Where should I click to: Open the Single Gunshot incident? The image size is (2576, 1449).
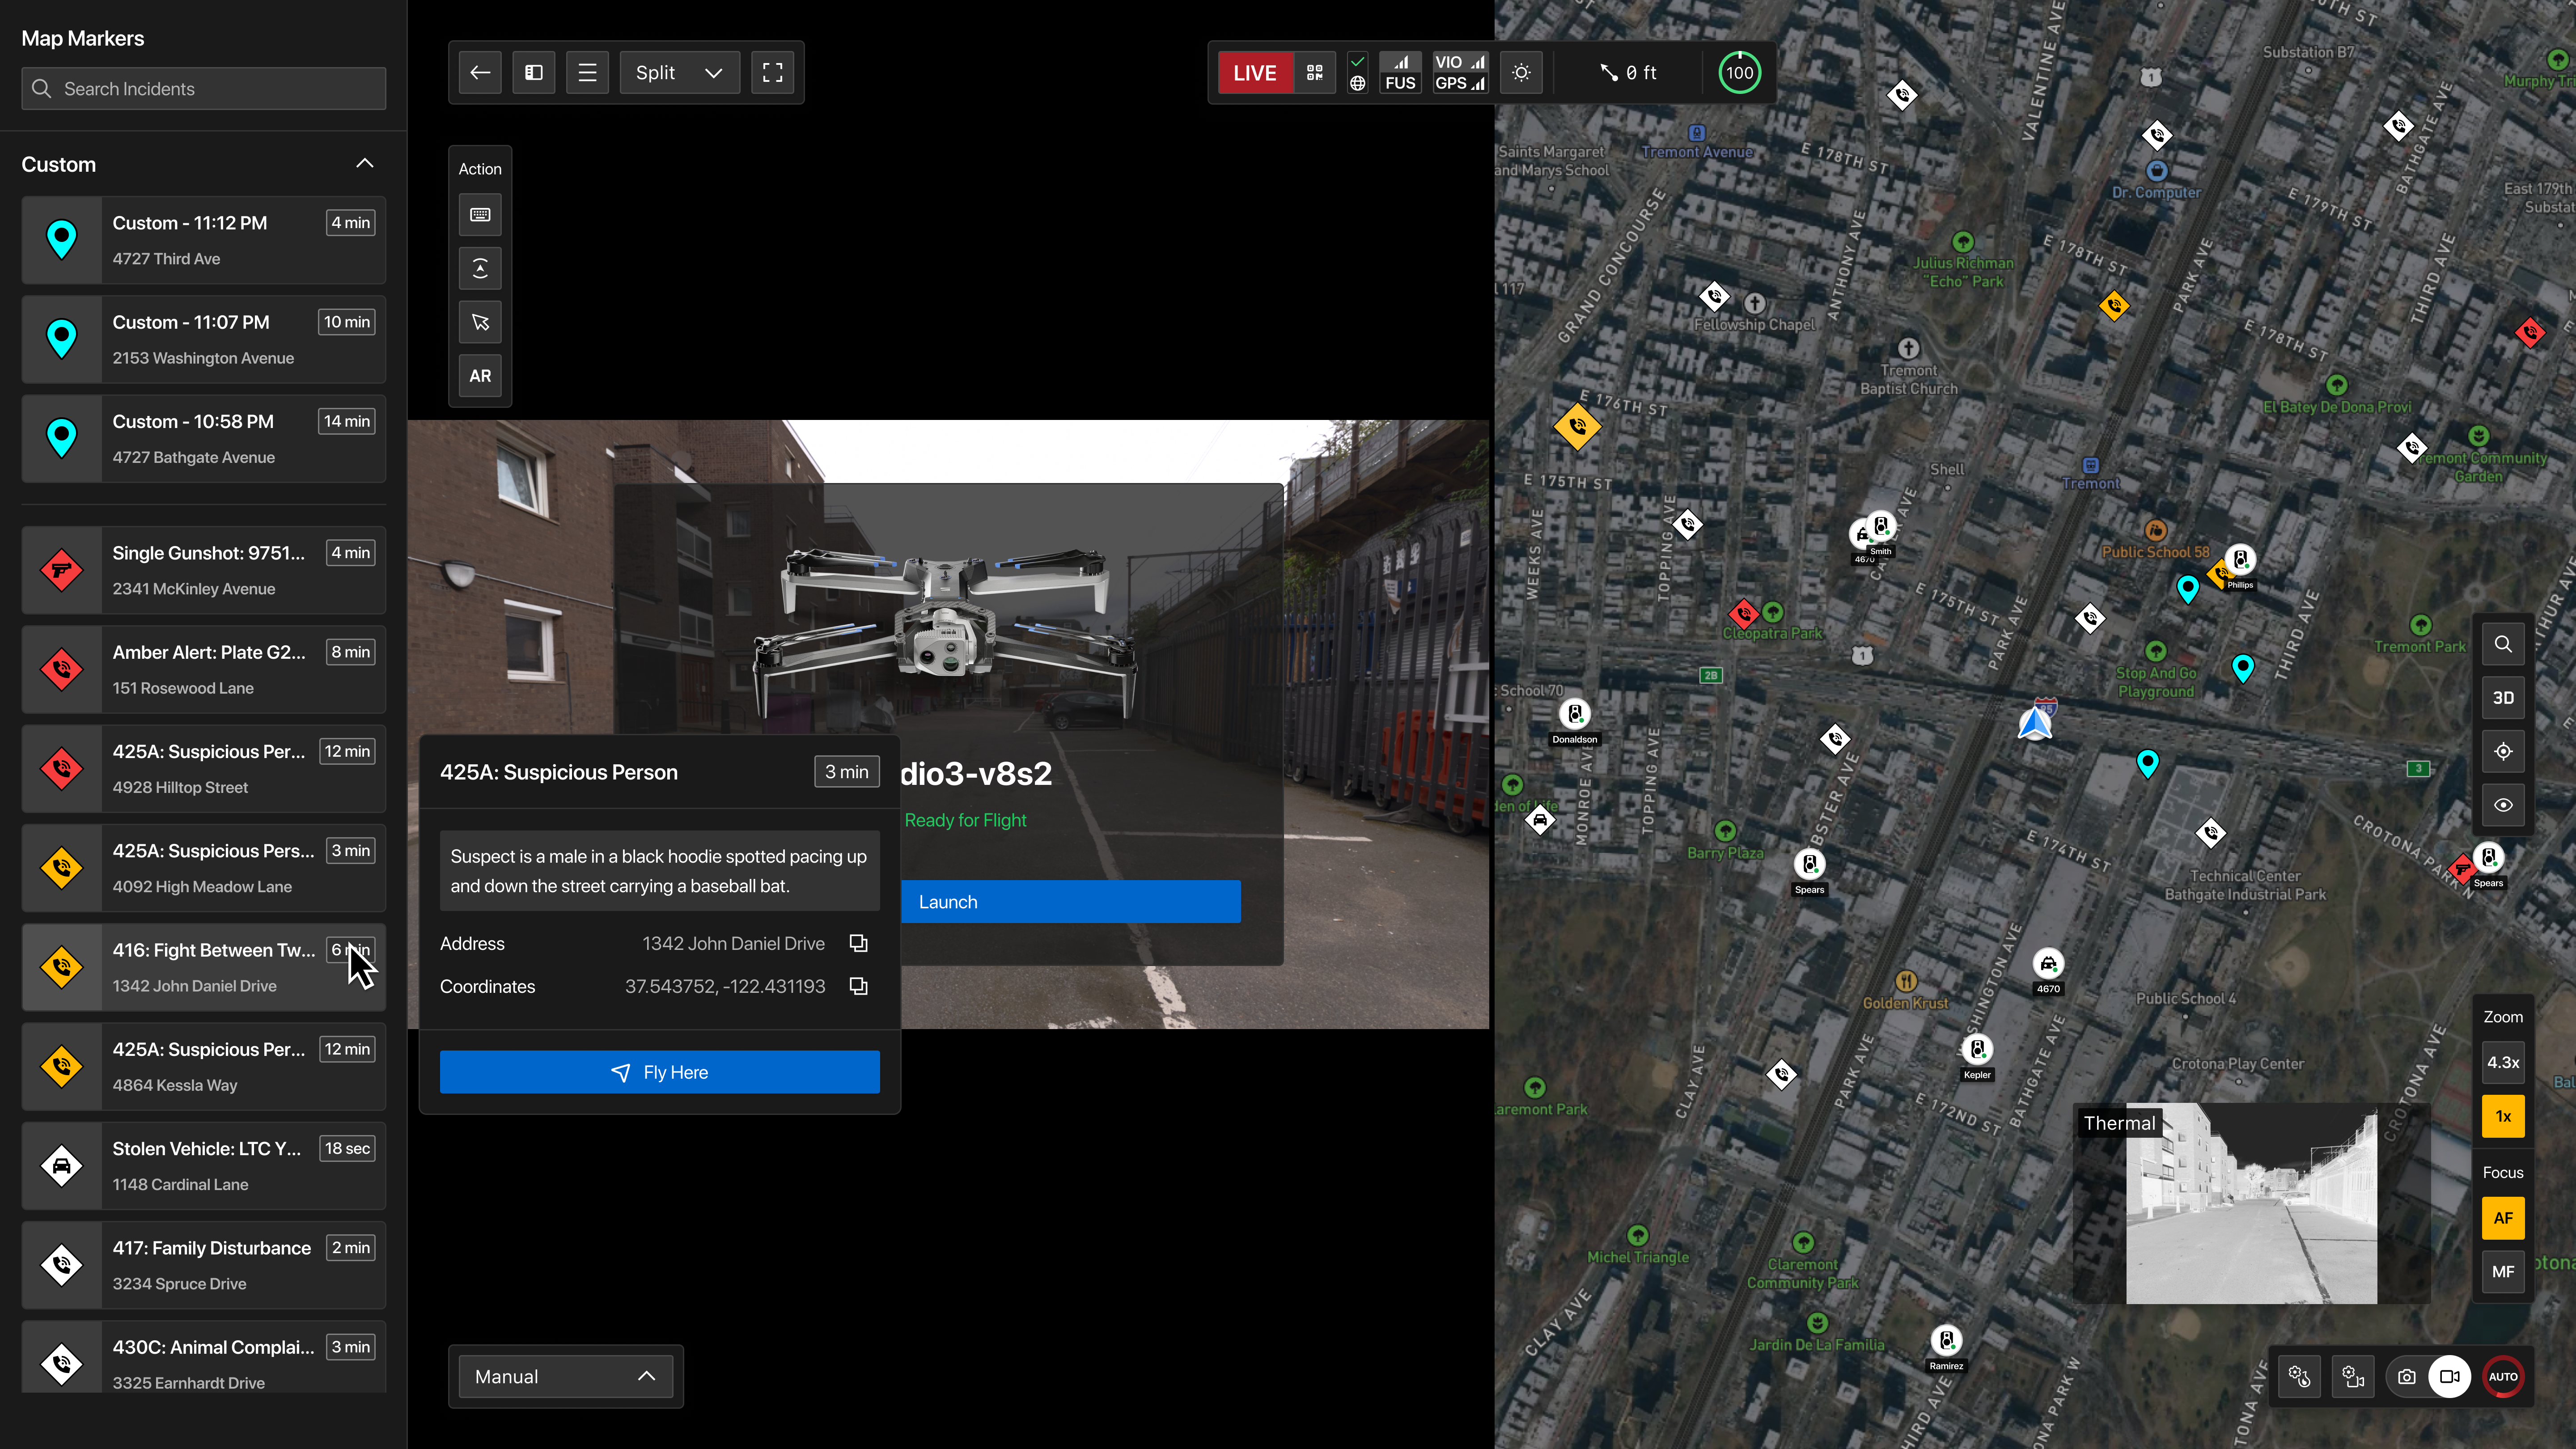click(204, 570)
